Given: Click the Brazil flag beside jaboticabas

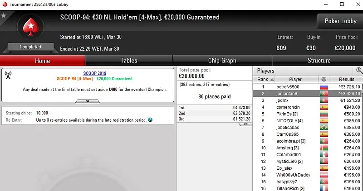Looking at the screenshot, I should (x=324, y=128).
